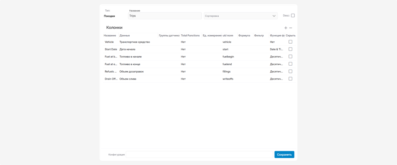Screen dimensions: 397x165
Task: Select the Скрыть column header
Action: pyautogui.click(x=290, y=35)
